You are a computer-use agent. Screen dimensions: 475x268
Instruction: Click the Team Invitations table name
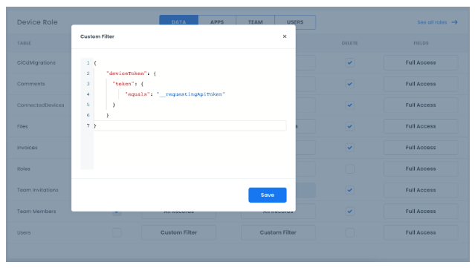pos(38,190)
